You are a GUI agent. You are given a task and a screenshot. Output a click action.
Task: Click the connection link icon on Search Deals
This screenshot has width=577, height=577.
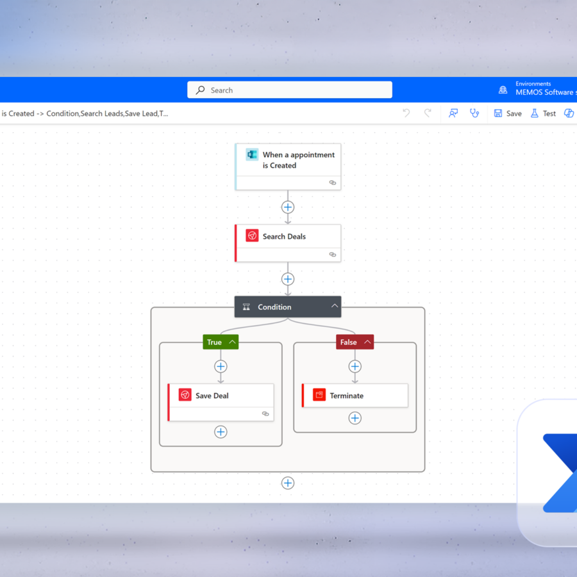pos(332,255)
